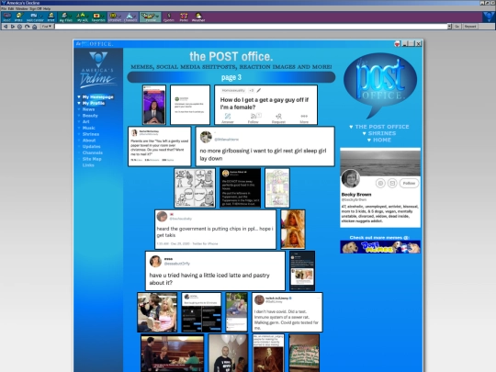The image size is (496, 372).
Task: Open the crying blonde woman thumbnail
Action: [293, 230]
